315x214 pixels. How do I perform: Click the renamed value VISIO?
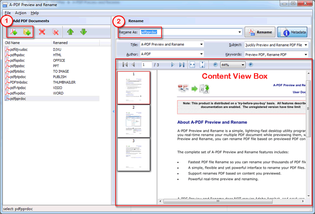pyautogui.click(x=58, y=88)
